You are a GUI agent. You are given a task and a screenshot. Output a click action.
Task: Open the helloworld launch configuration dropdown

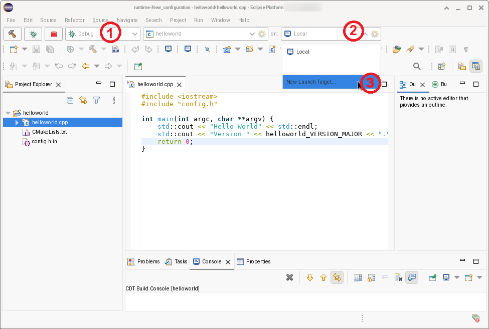click(252, 34)
